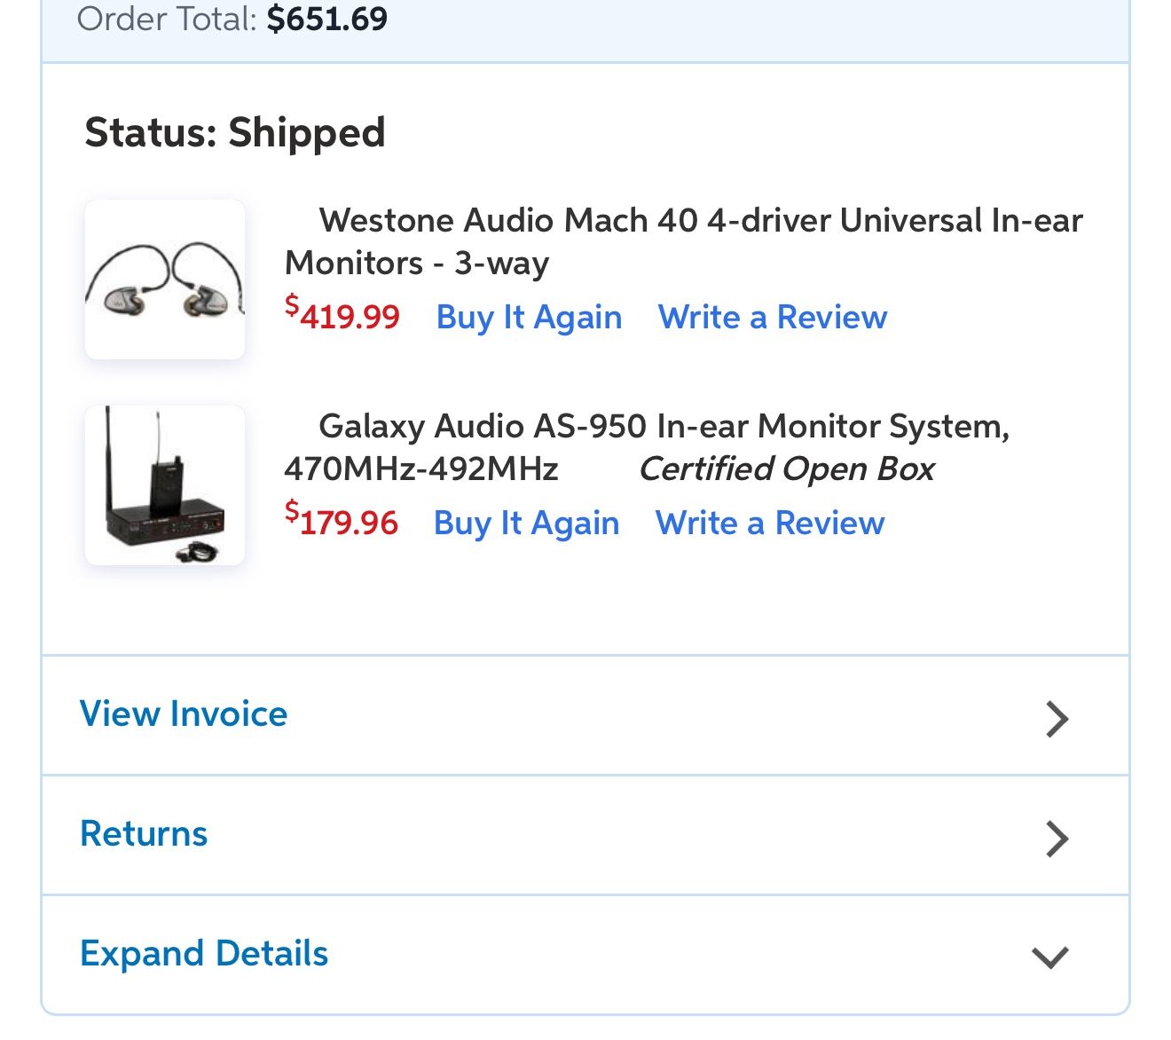
Task: Open the Galaxy Audio AS-950 product image
Action: [x=165, y=485]
